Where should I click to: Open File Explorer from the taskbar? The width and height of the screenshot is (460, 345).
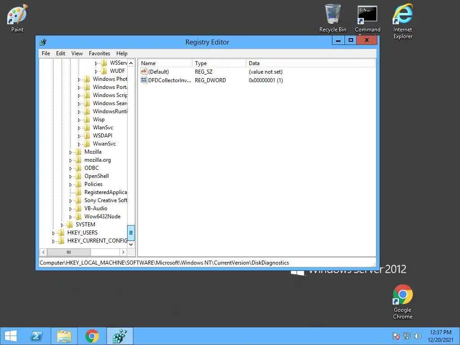click(x=64, y=336)
